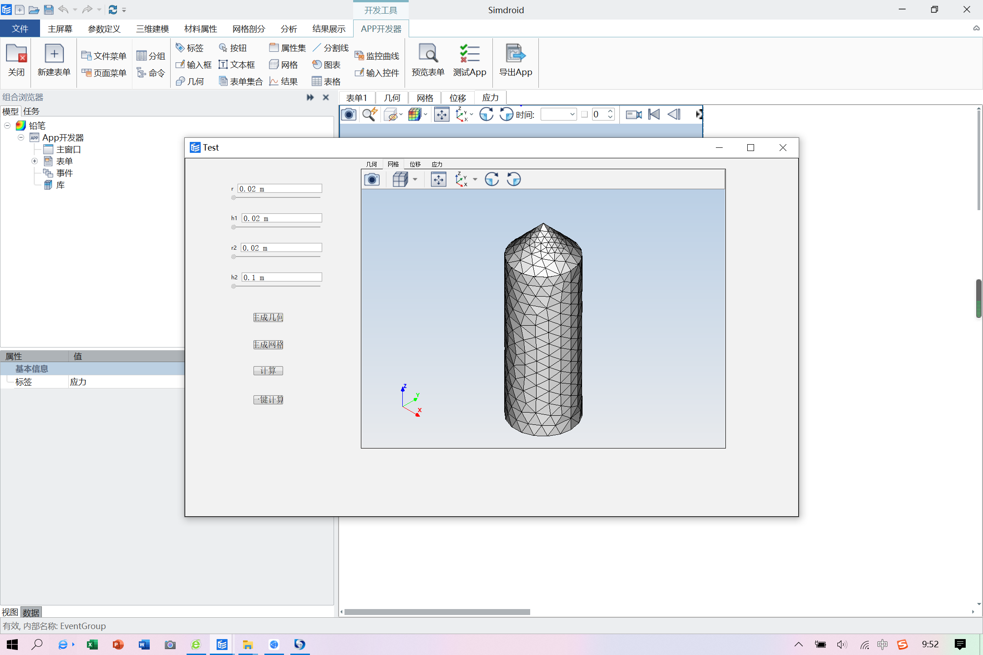Viewport: 983px width, 655px height.
Task: Insert a 按钮 button control
Action: tap(233, 48)
